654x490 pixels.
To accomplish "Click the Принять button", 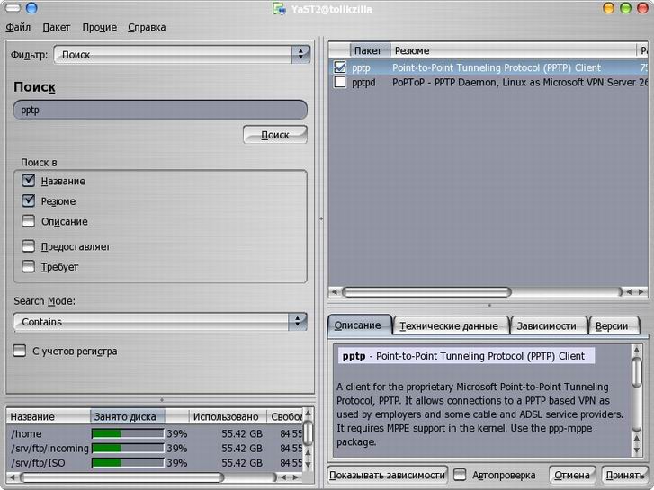I will [624, 475].
